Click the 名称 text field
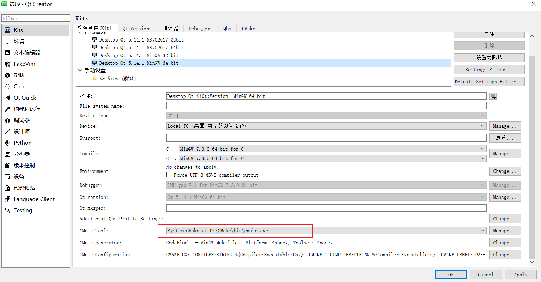The width and height of the screenshot is (541, 282). click(x=327, y=96)
